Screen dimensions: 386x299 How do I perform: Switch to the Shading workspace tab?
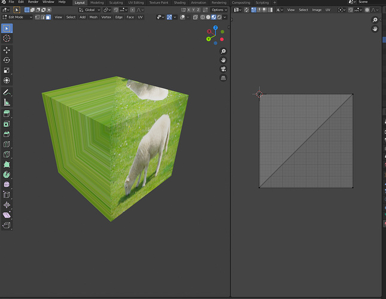(180, 3)
